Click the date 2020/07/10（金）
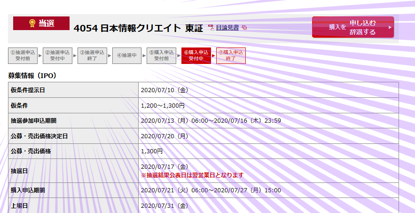This screenshot has width=415, height=213. [x=164, y=90]
